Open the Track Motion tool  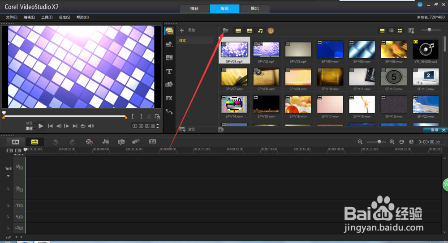click(136, 142)
